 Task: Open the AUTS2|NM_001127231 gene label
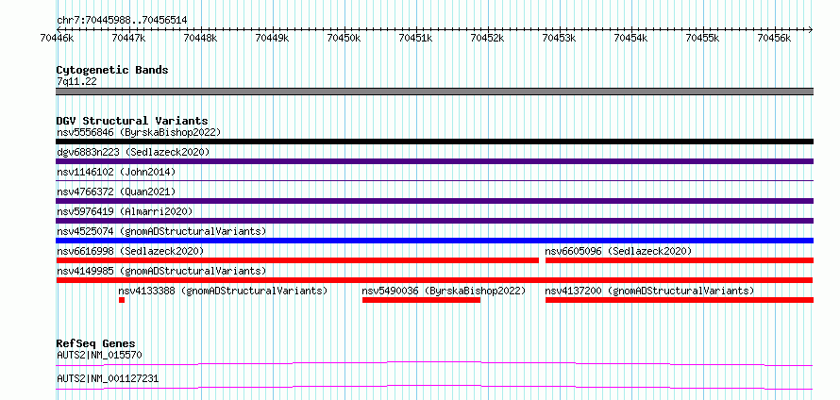pos(108,379)
